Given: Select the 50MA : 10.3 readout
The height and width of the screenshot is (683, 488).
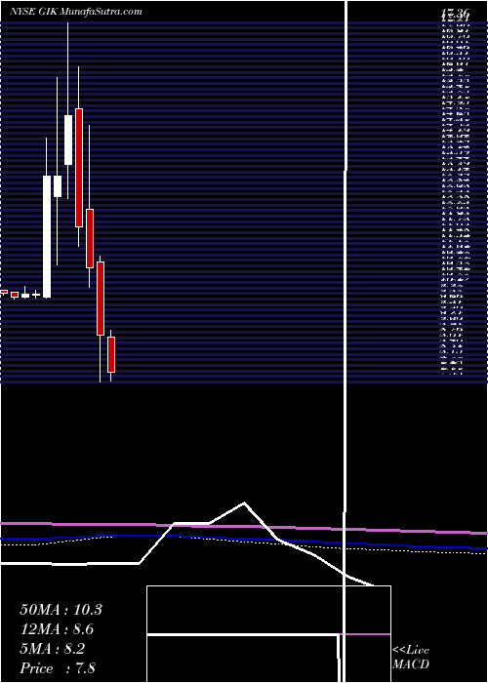Looking at the screenshot, I should click(x=61, y=610).
